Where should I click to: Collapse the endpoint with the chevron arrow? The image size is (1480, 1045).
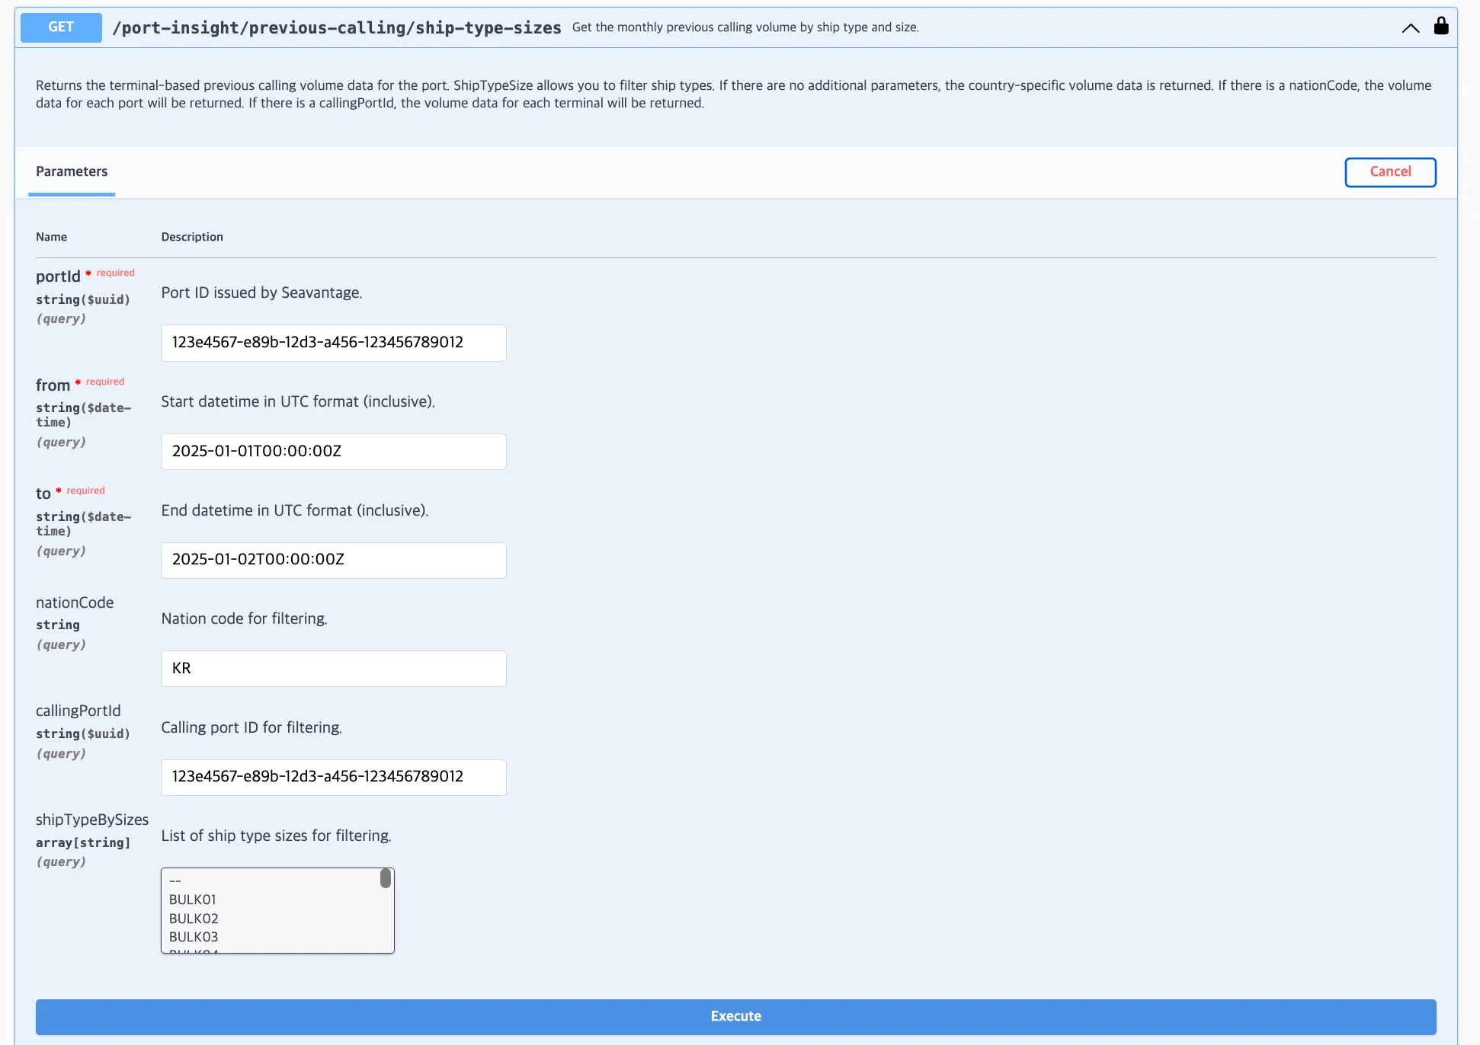coord(1410,28)
